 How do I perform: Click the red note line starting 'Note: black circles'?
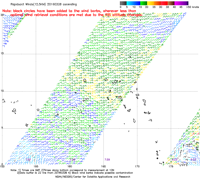point(69,11)
